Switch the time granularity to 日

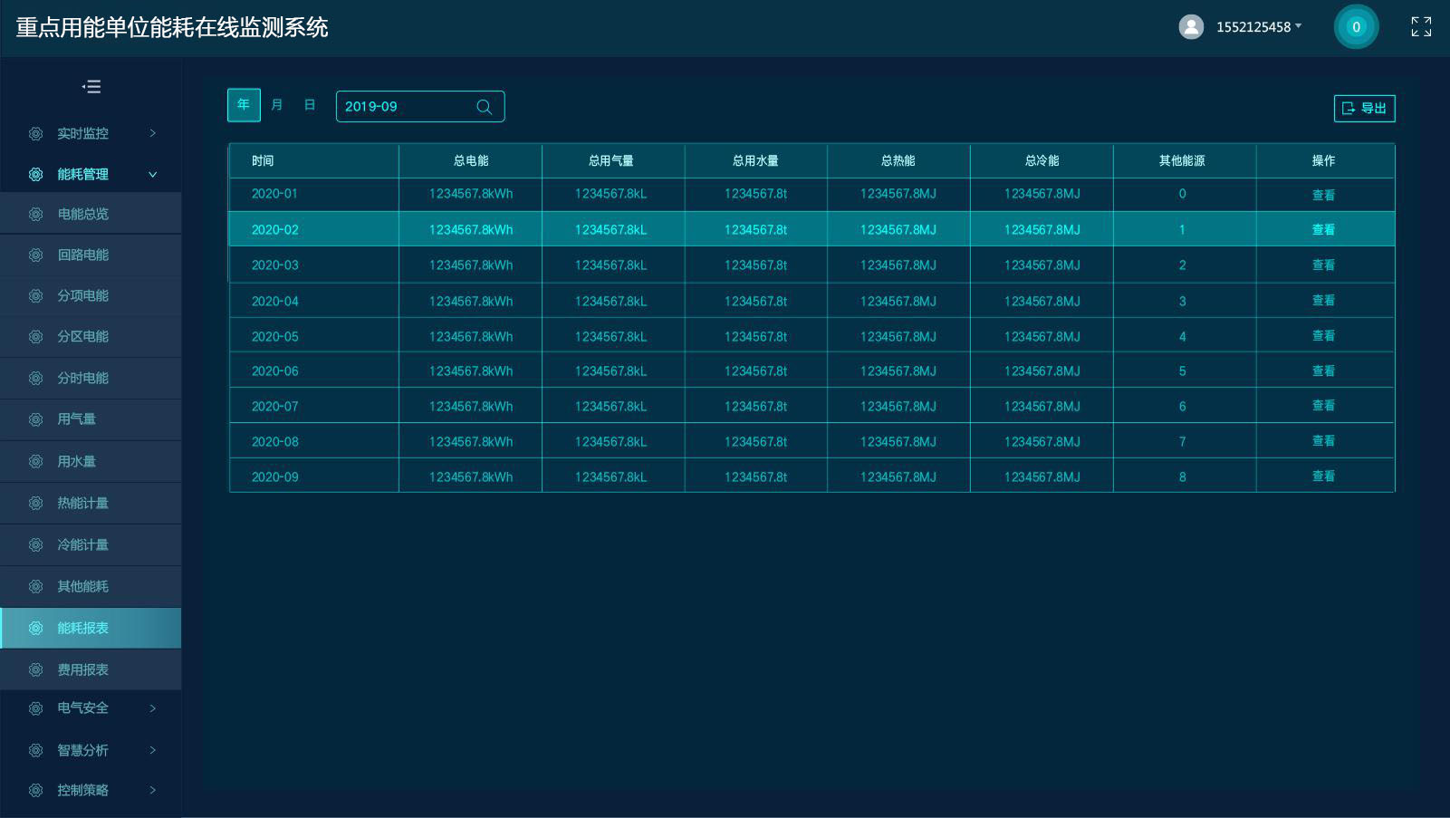coord(310,105)
